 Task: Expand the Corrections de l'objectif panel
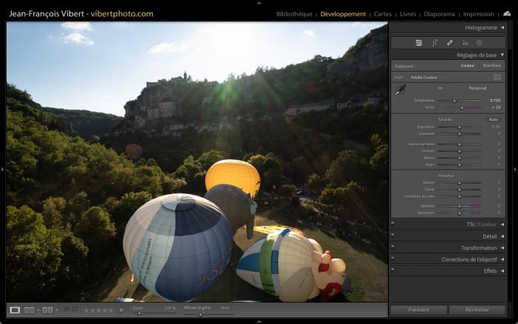click(503, 260)
